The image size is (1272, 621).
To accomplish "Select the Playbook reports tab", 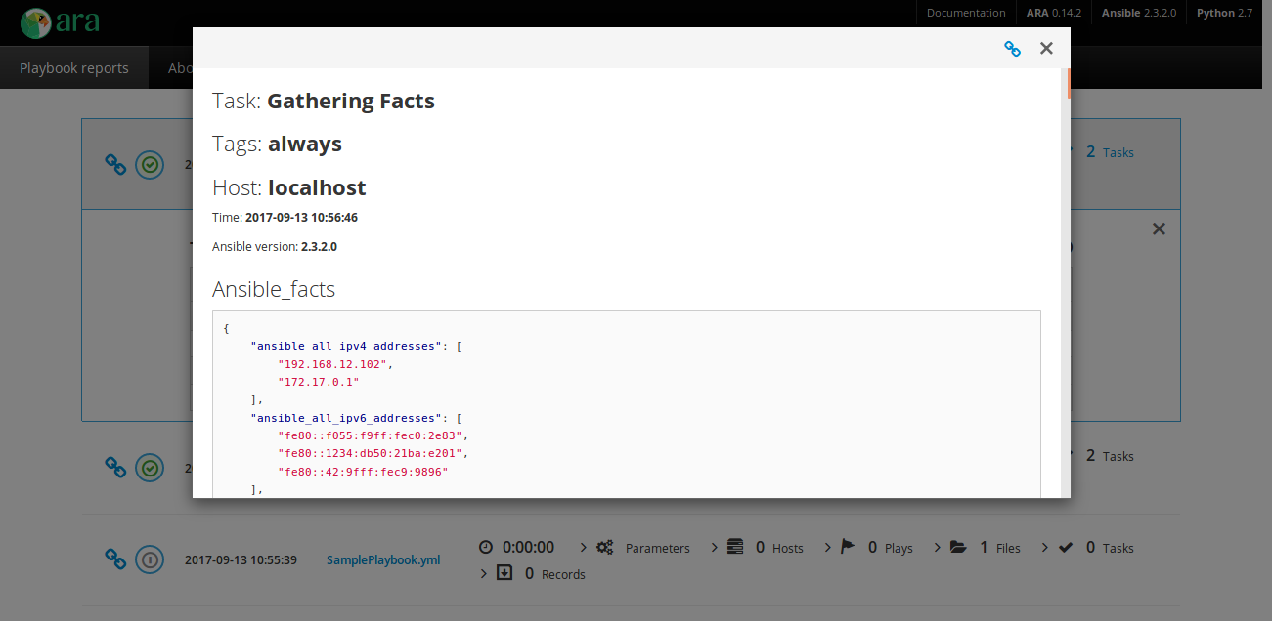I will tap(74, 68).
